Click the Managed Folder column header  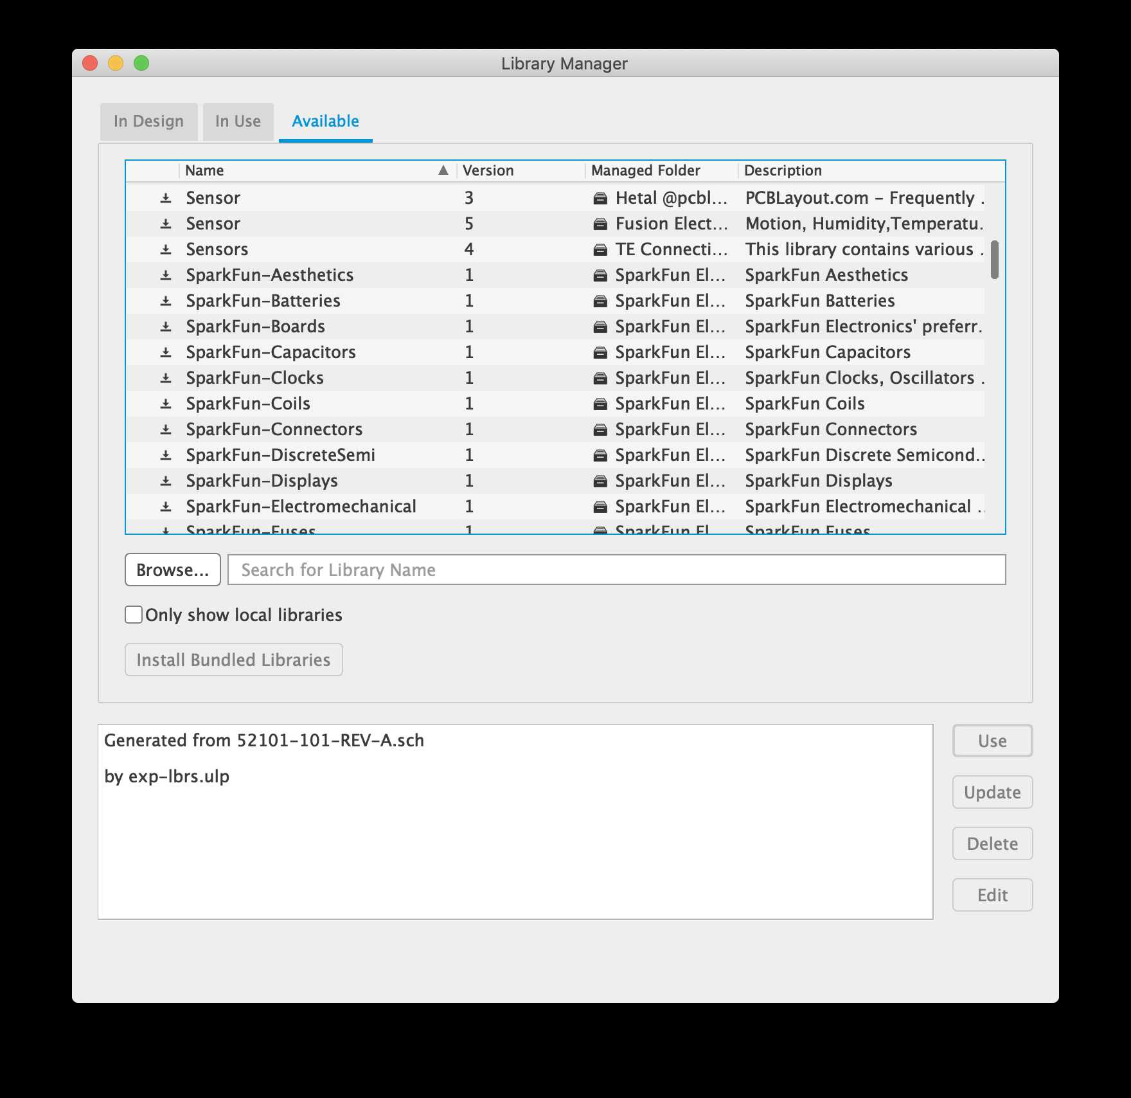click(661, 170)
